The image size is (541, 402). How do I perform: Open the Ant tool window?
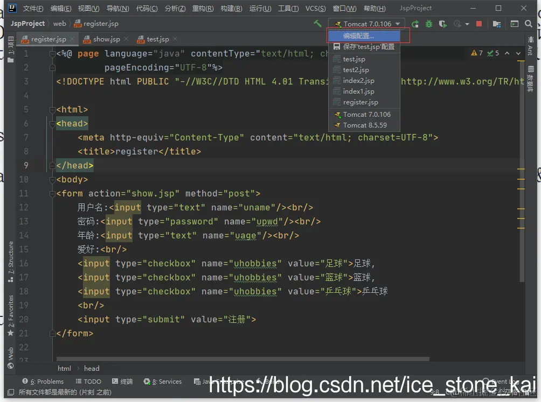[530, 45]
